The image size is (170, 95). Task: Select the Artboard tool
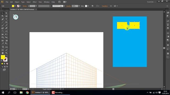click(x=3, y=50)
